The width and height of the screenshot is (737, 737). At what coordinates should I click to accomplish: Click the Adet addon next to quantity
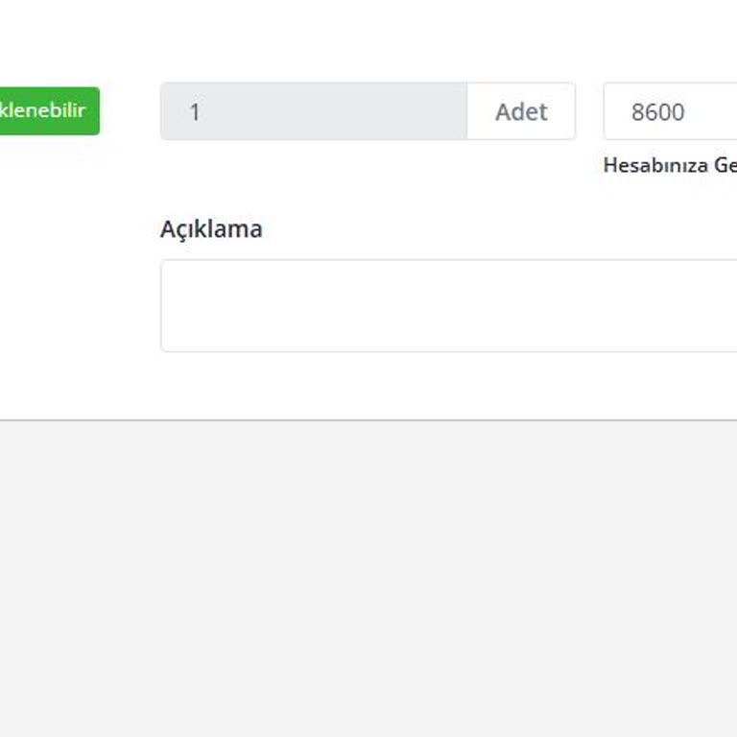[x=521, y=111]
